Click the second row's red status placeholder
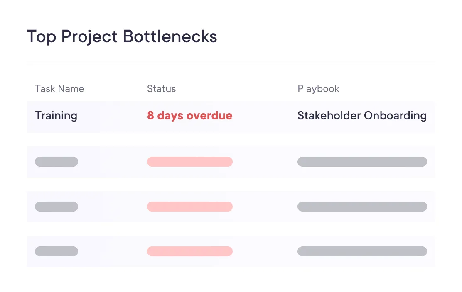This screenshot has height=292, width=462. [x=190, y=162]
